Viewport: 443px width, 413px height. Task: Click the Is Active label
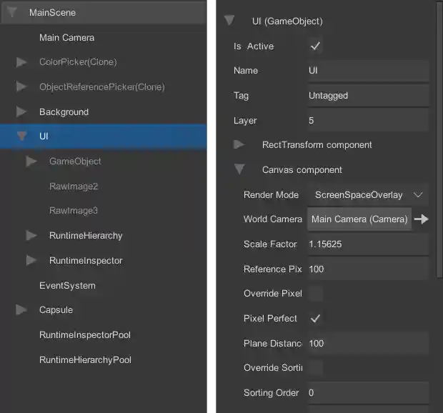[254, 46]
